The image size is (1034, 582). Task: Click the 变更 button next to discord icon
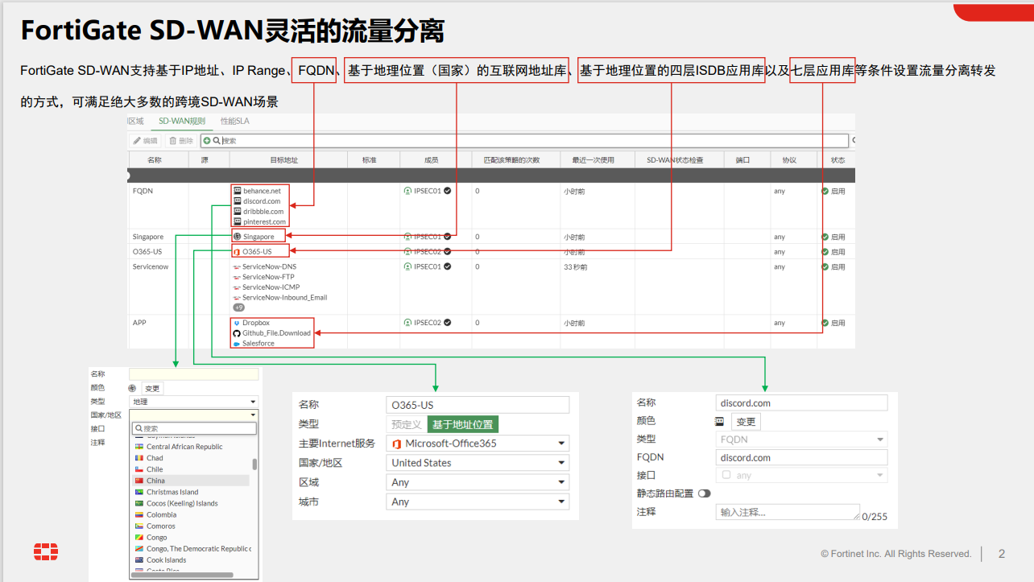[x=746, y=422]
